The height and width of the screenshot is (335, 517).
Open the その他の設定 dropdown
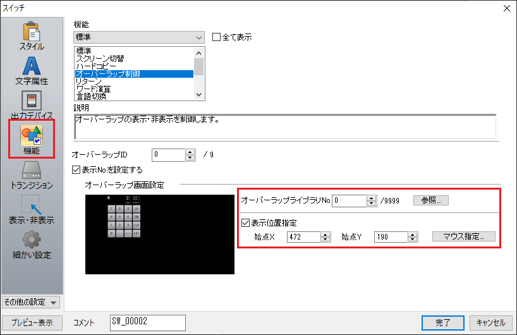point(31,302)
